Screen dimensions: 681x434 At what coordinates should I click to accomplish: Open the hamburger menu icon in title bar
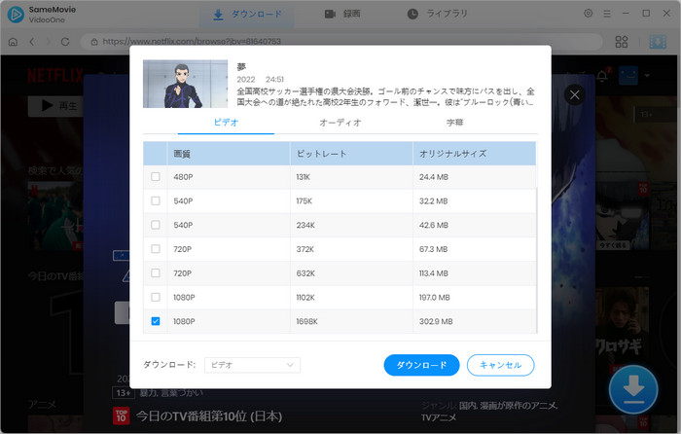pos(607,14)
